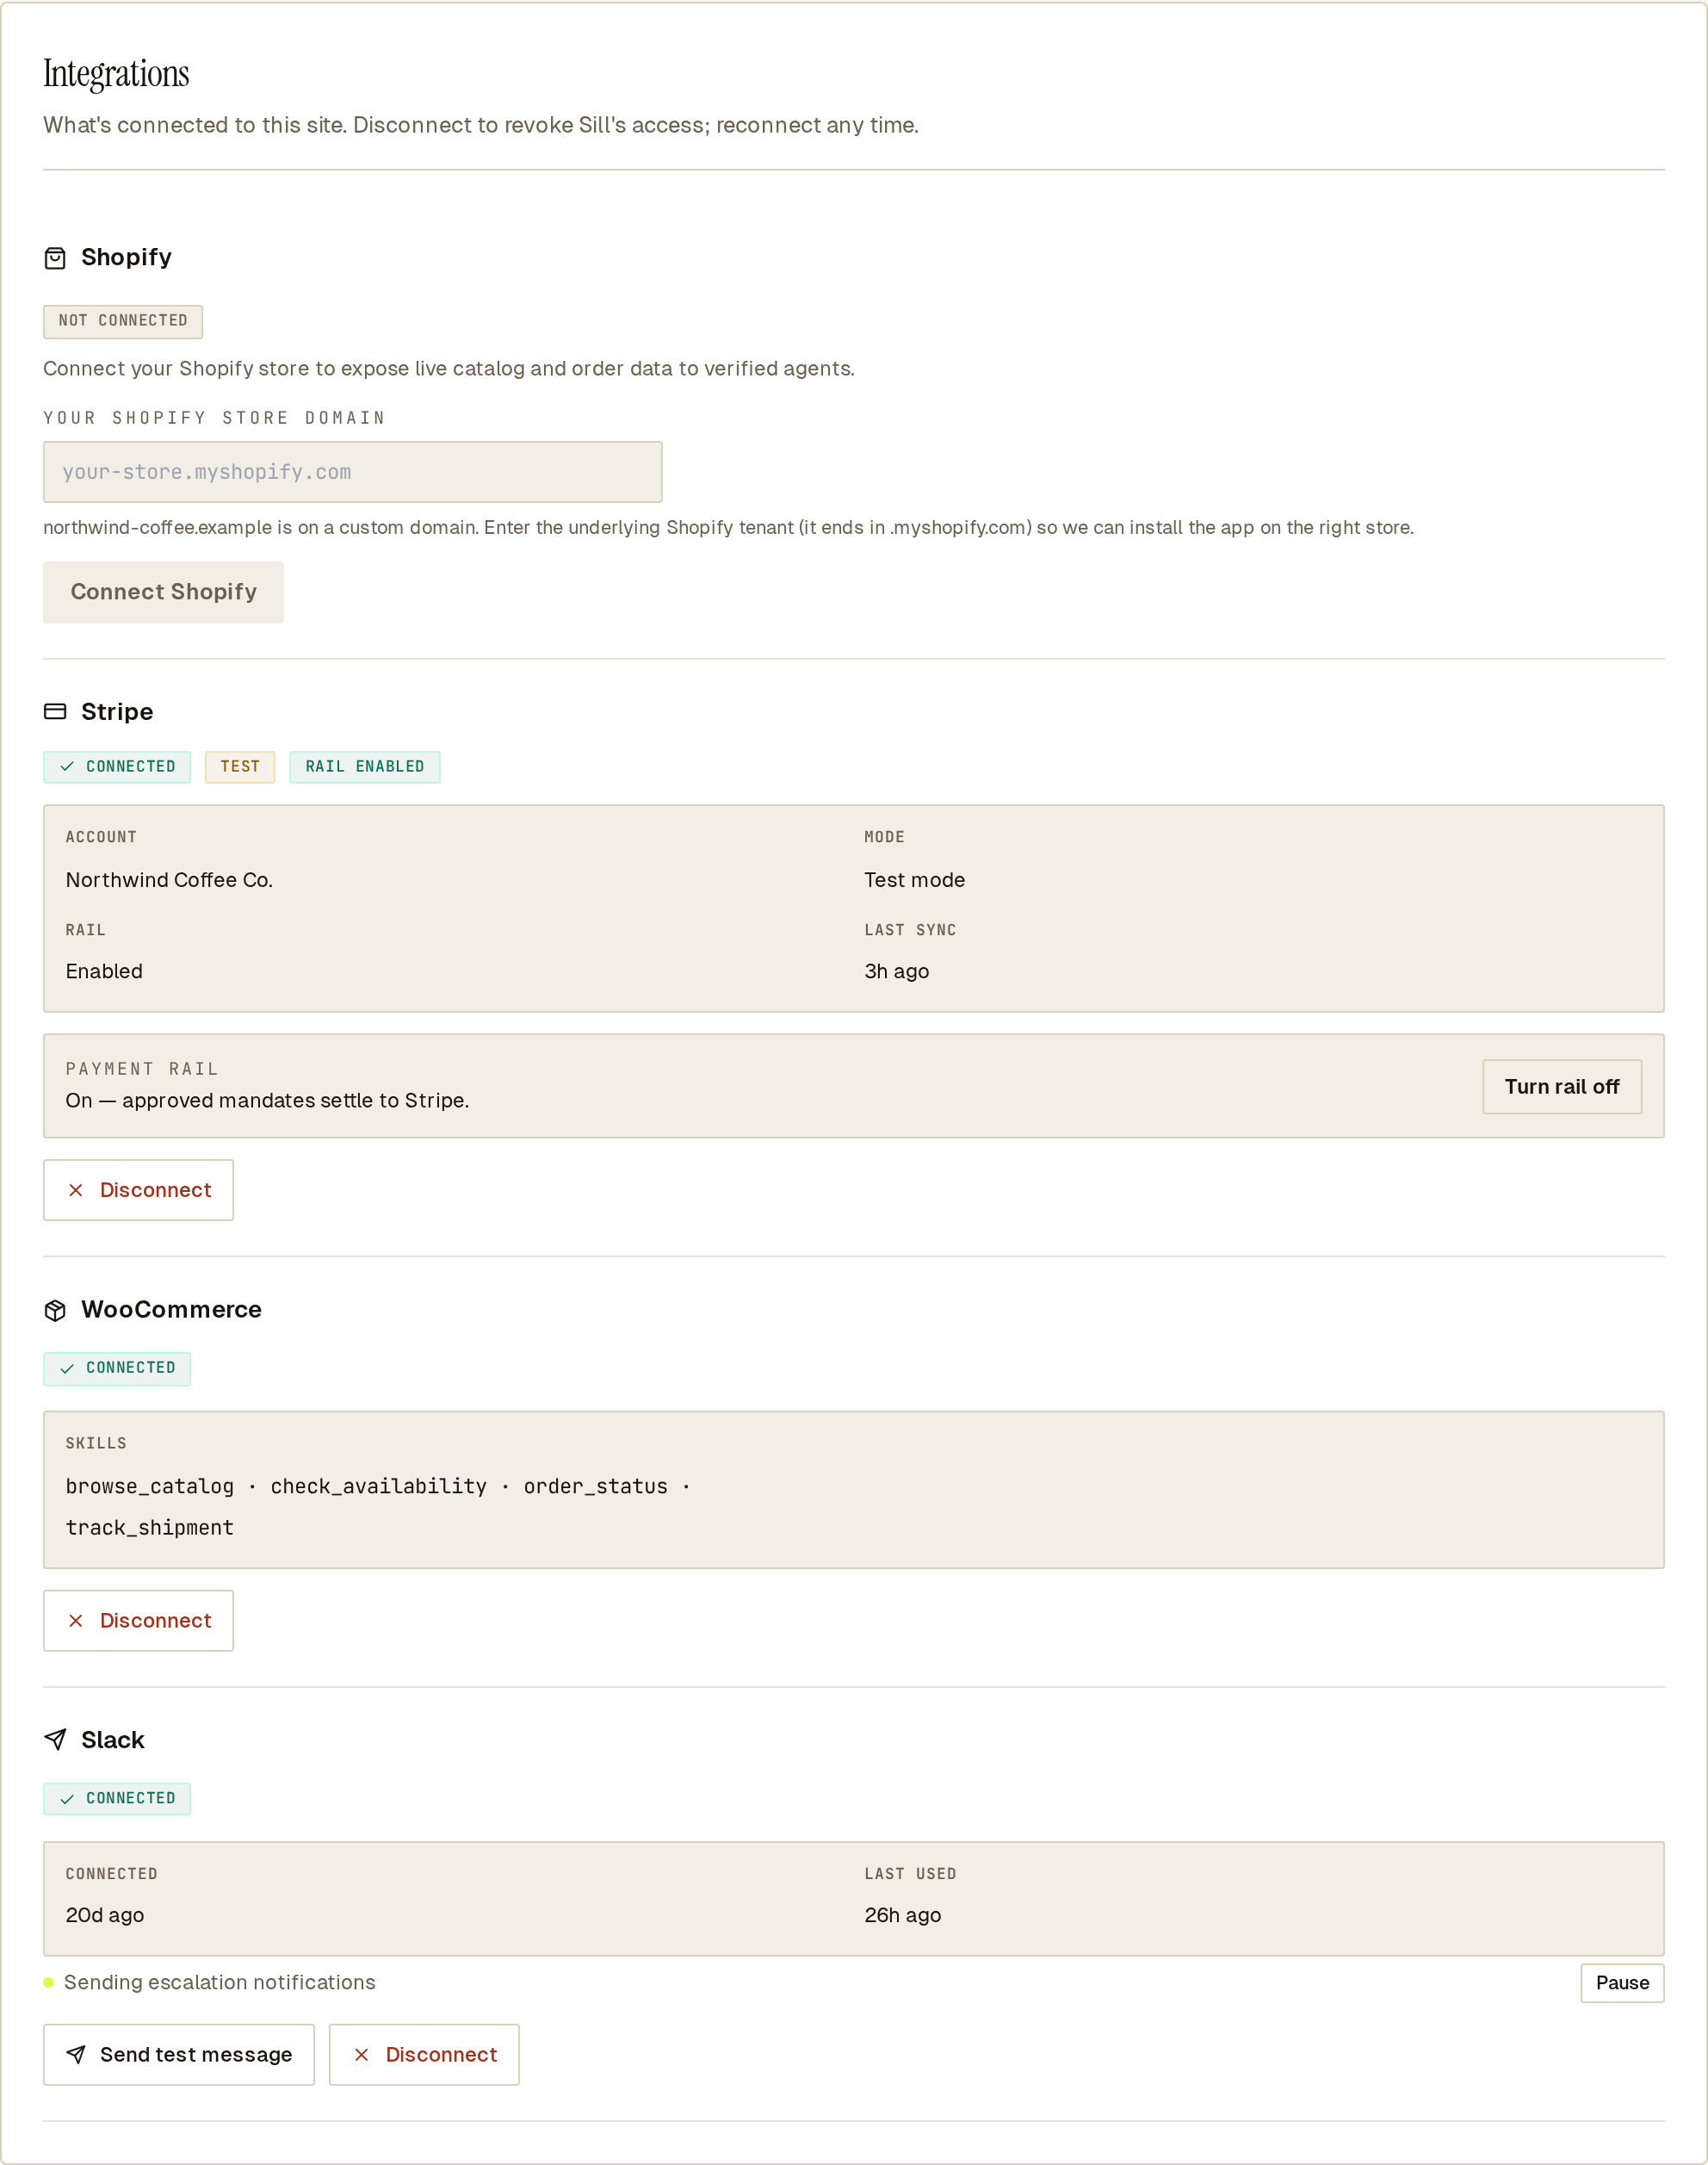Click the TEST badge under Stripe
The height and width of the screenshot is (2165, 1708).
[x=240, y=766]
